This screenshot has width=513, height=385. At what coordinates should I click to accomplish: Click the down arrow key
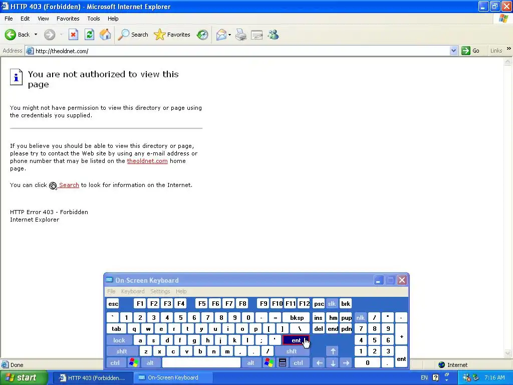pos(333,363)
